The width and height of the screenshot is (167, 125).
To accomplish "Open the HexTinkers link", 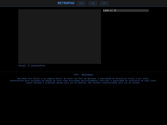I will coord(87,75).
